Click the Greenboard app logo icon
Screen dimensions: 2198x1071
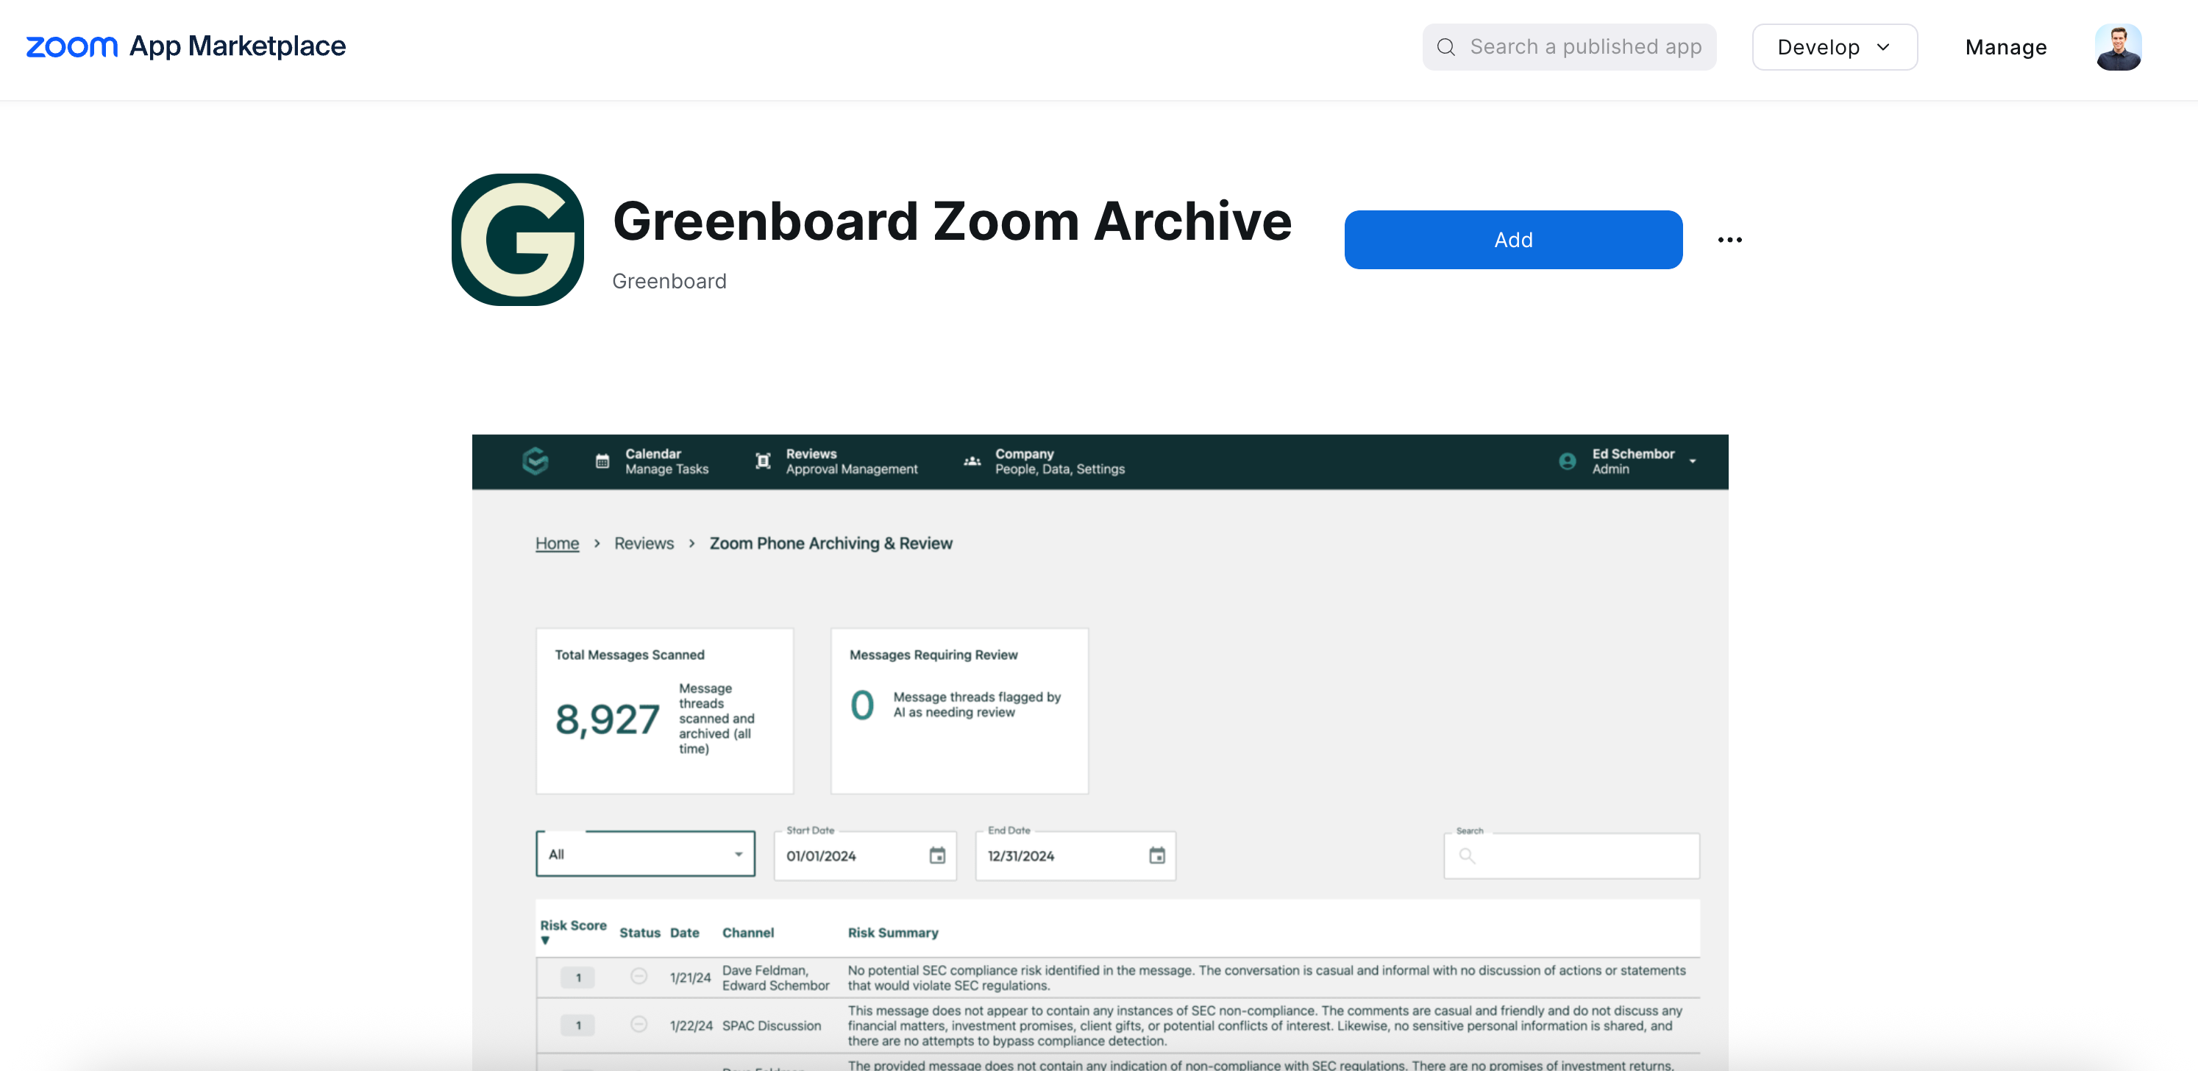click(518, 240)
